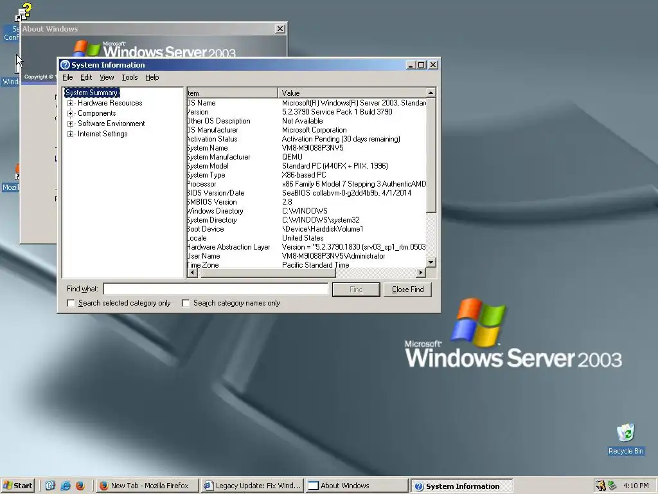The image size is (658, 494).
Task: Click vertical scrollbar up arrow
Action: tap(431, 93)
